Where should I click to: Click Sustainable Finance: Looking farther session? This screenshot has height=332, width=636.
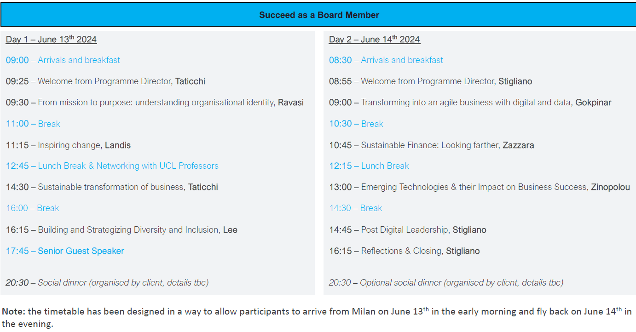tap(432, 145)
